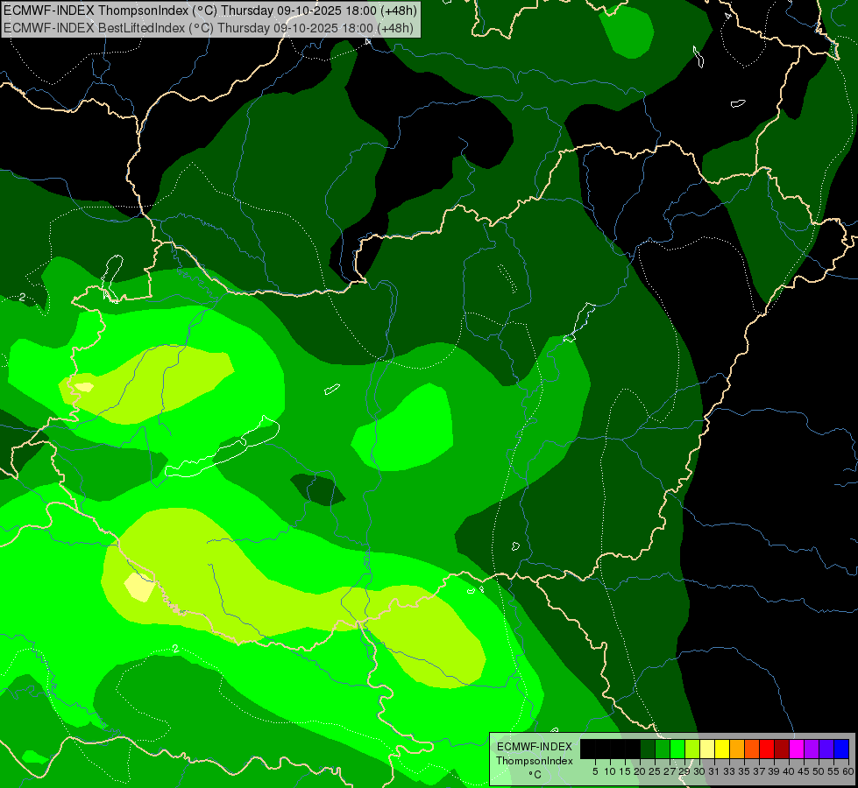Choose the pure yellow 31–33 legend swatch

click(722, 749)
